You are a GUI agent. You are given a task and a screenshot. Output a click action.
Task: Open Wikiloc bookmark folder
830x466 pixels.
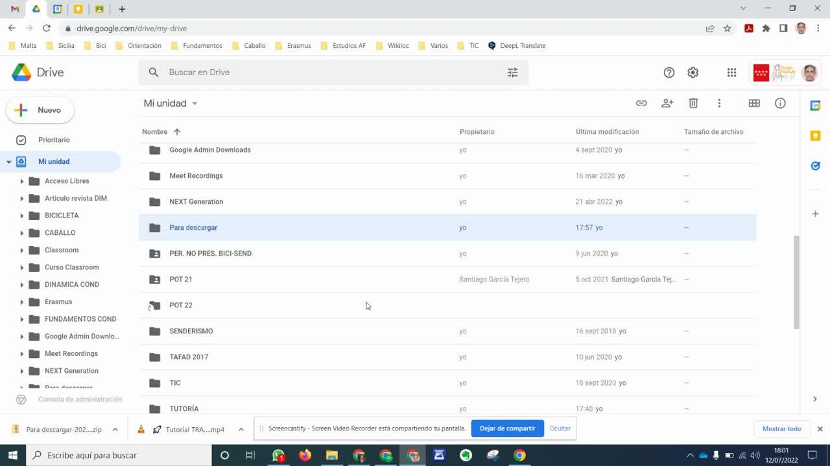(x=392, y=46)
